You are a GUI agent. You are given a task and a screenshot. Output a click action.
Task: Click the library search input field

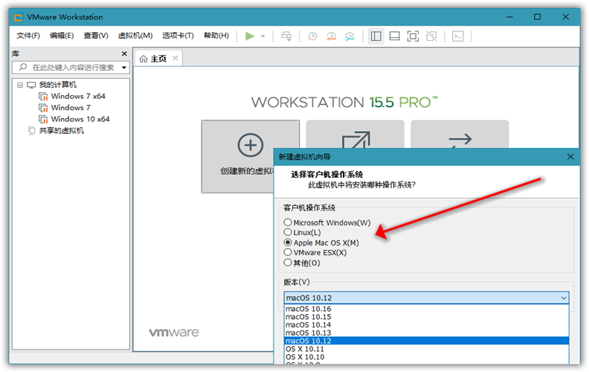(73, 67)
